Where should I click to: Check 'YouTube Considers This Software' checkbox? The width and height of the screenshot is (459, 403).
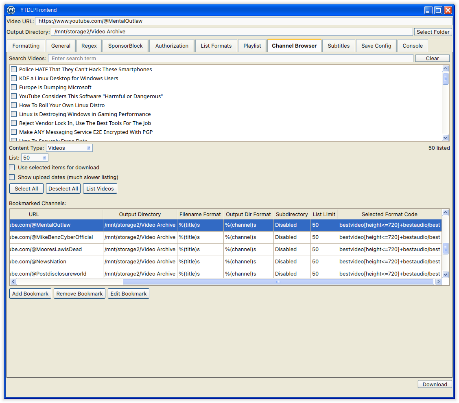[14, 96]
